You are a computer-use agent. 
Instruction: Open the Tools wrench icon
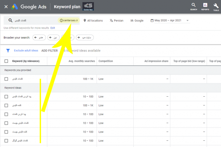pos(216,5)
